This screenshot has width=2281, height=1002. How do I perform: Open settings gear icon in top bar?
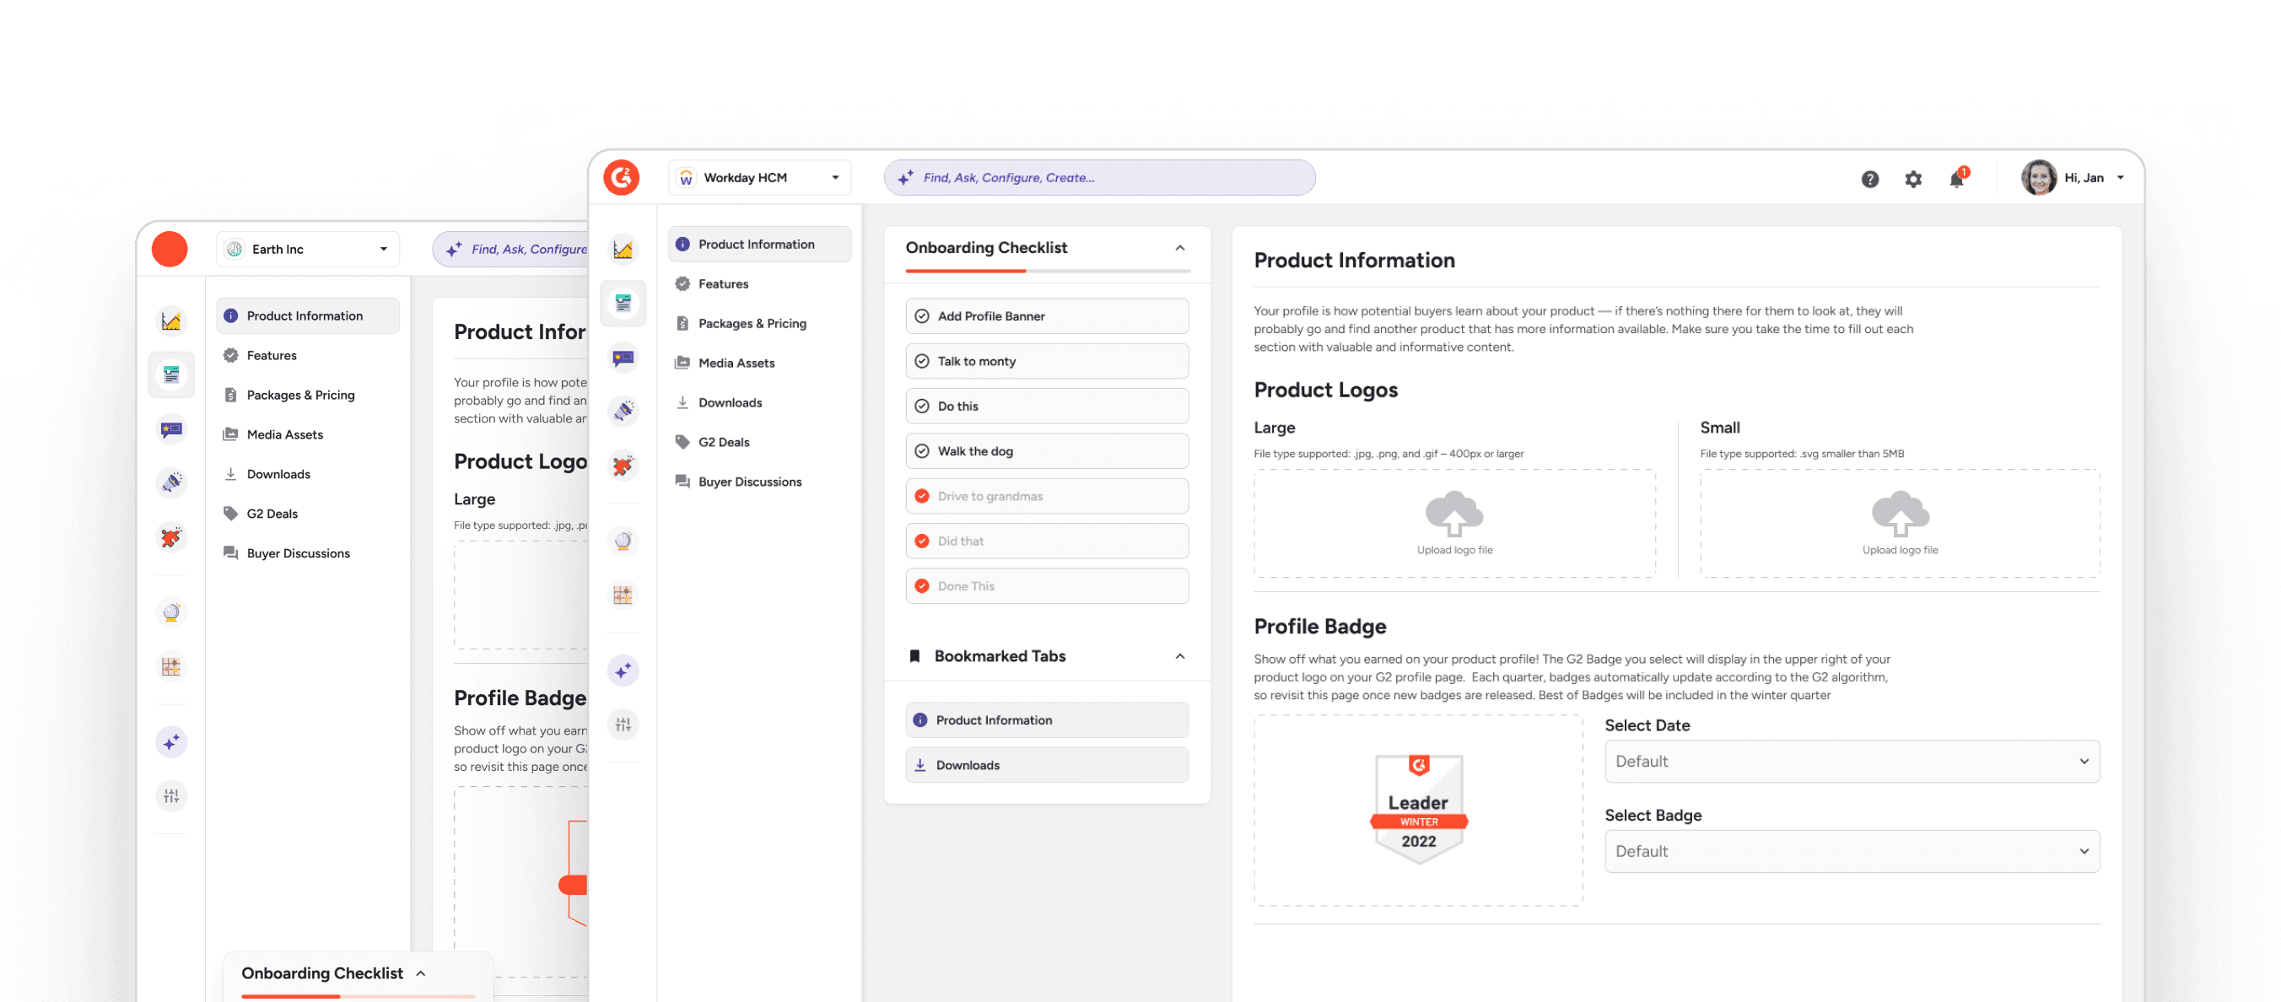coord(1912,179)
